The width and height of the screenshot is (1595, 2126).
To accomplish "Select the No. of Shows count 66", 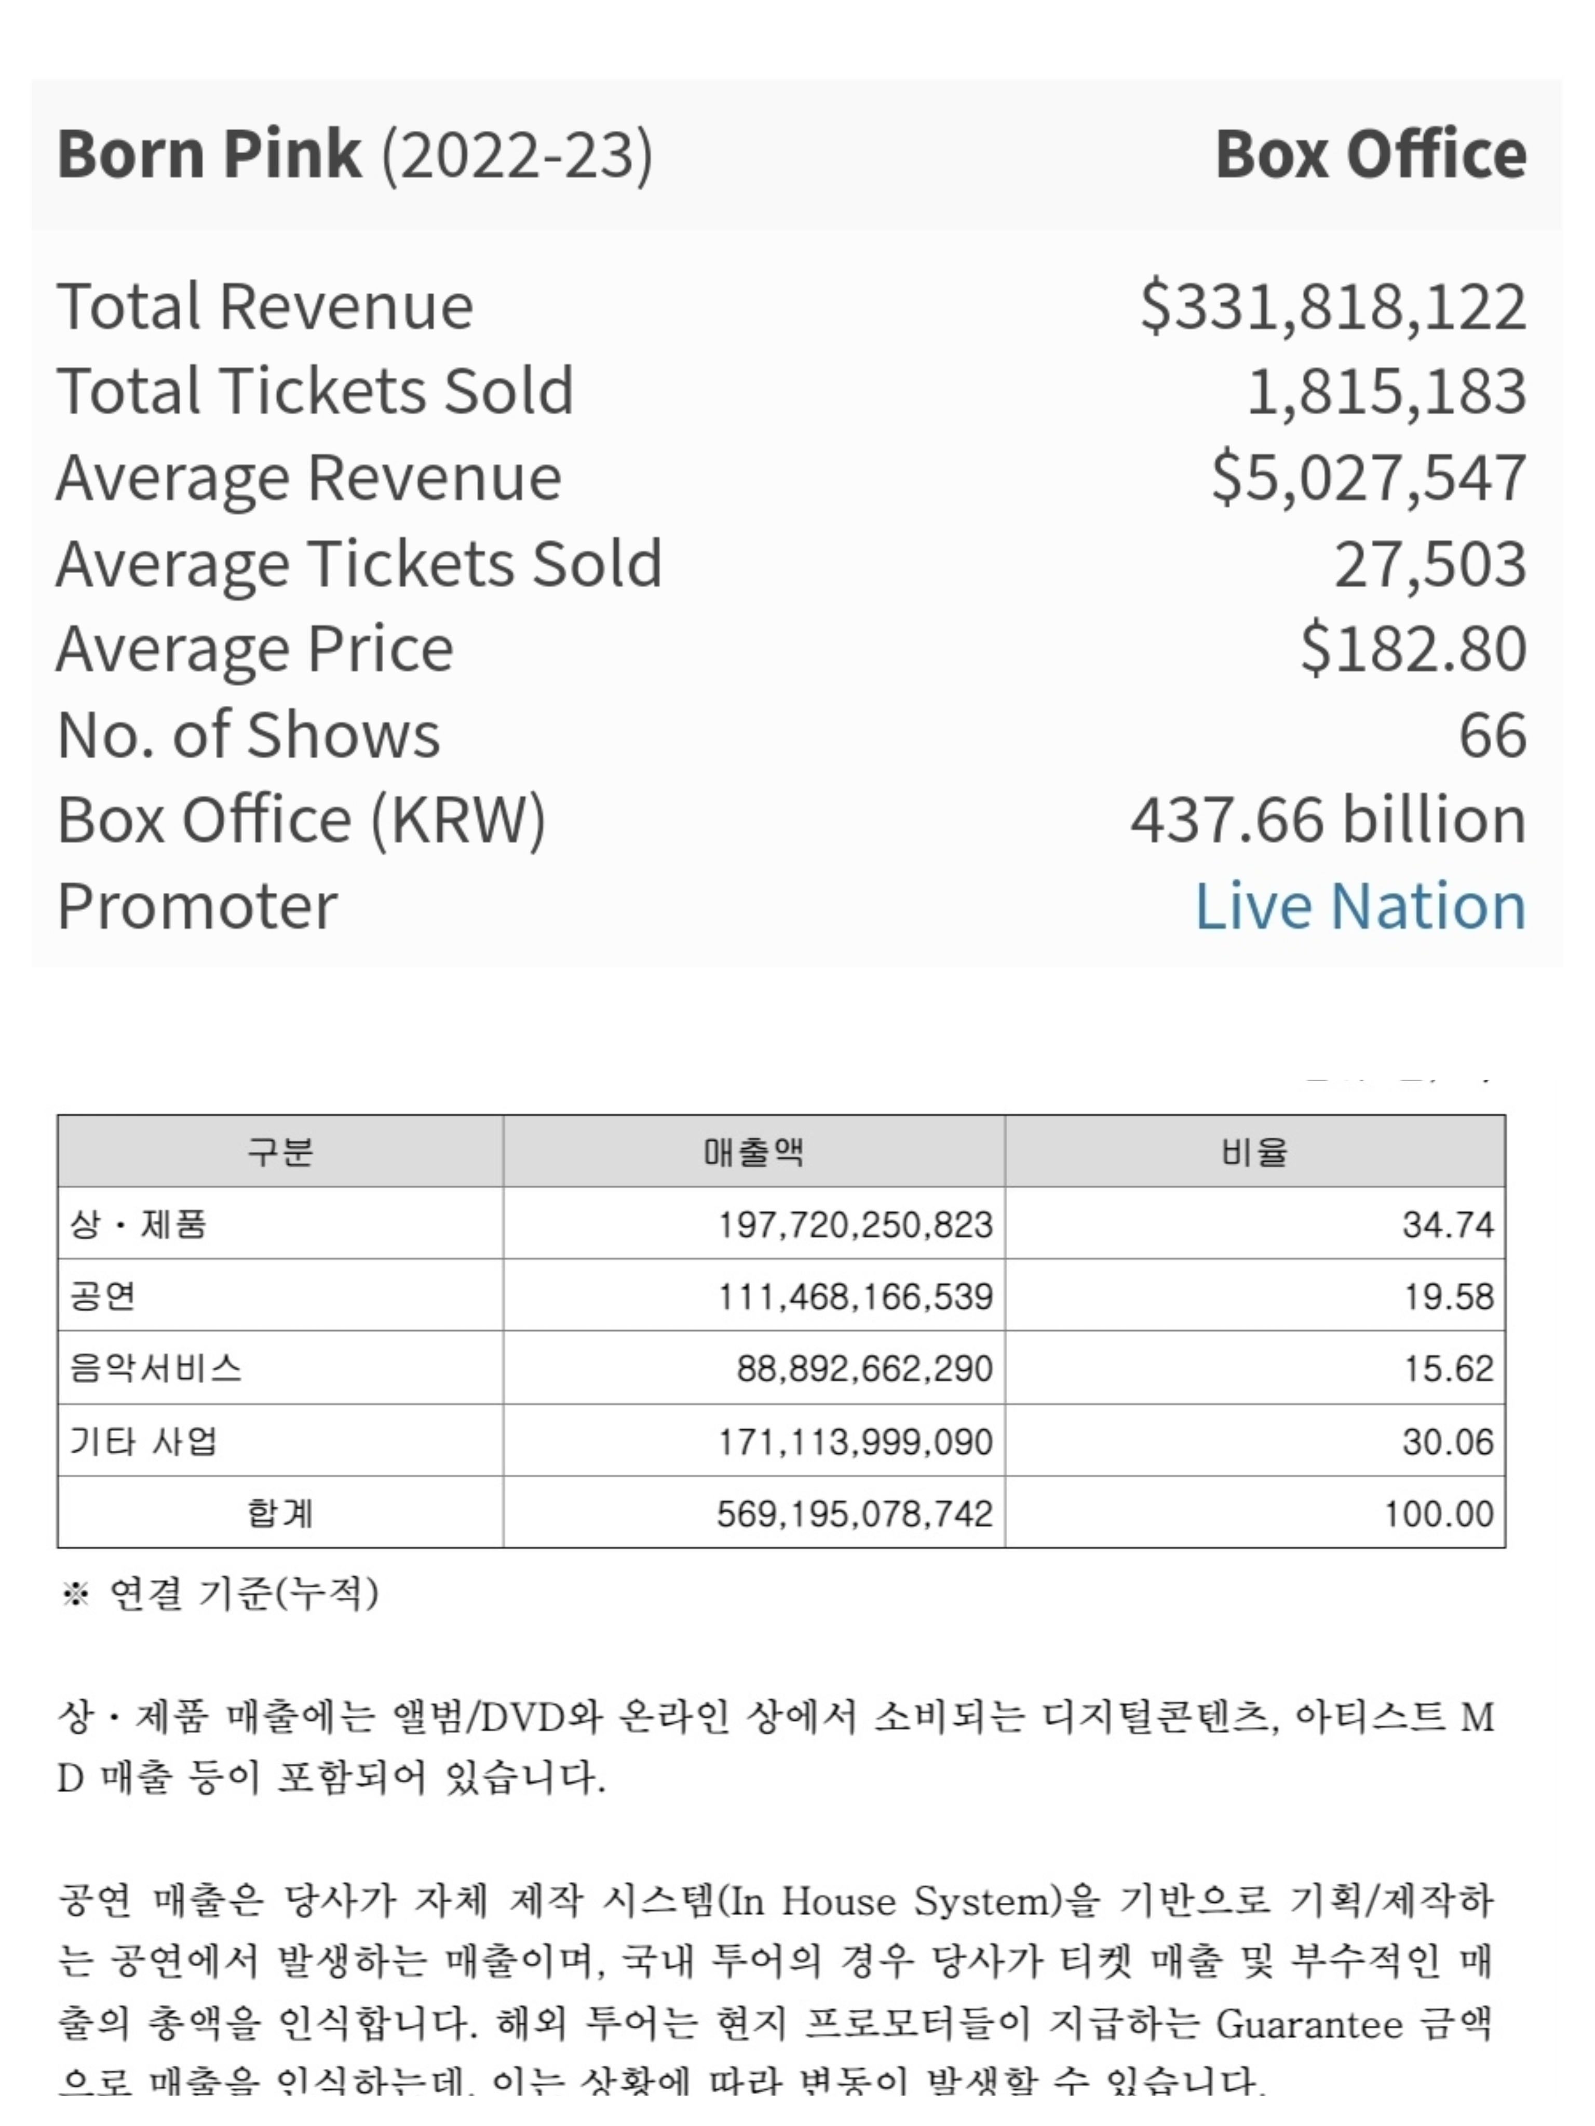I will 1493,734.
